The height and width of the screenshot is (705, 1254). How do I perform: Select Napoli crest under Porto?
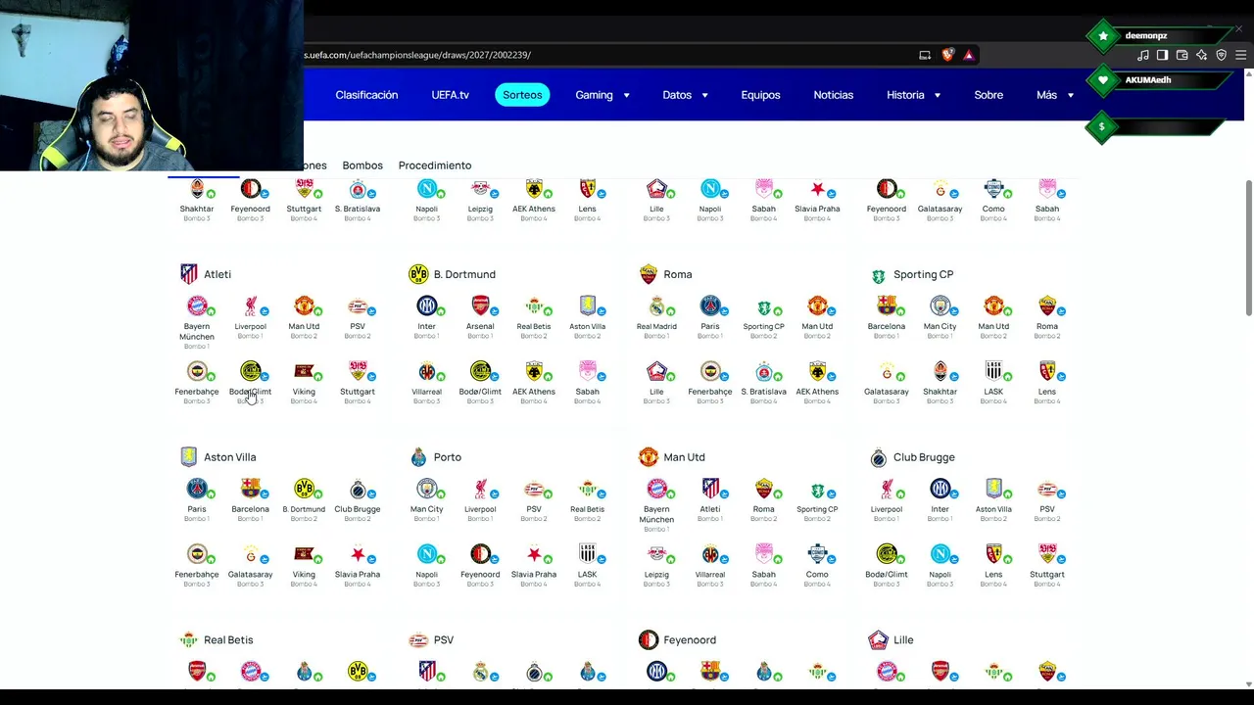point(426,554)
